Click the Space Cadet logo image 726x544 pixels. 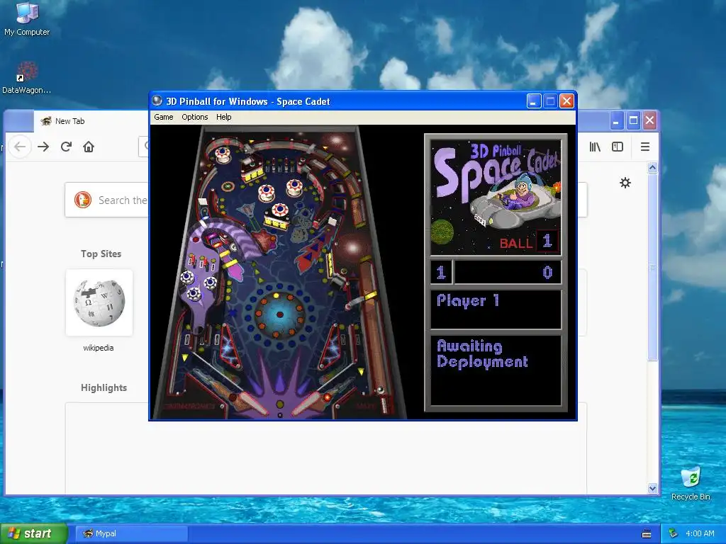point(496,197)
